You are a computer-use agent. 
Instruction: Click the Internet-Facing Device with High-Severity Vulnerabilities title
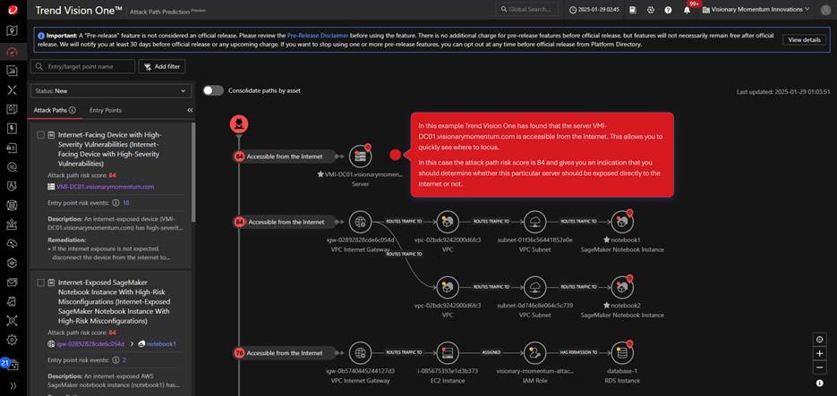(x=109, y=149)
